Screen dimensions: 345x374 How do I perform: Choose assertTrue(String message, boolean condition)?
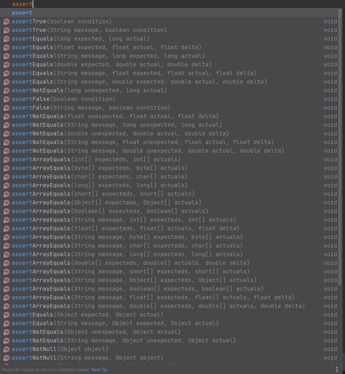click(x=89, y=30)
